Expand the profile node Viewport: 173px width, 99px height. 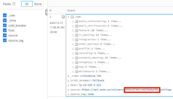click(x=77, y=49)
